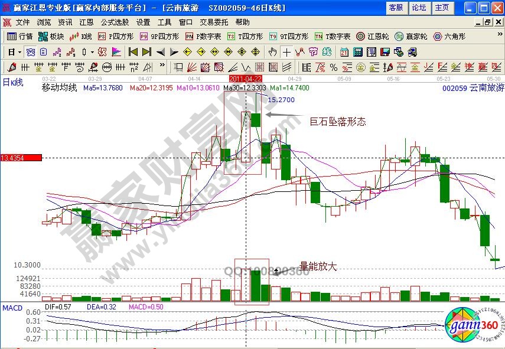Click the step-9 wave icon
The height and width of the screenshot is (349, 505).
(71, 52)
